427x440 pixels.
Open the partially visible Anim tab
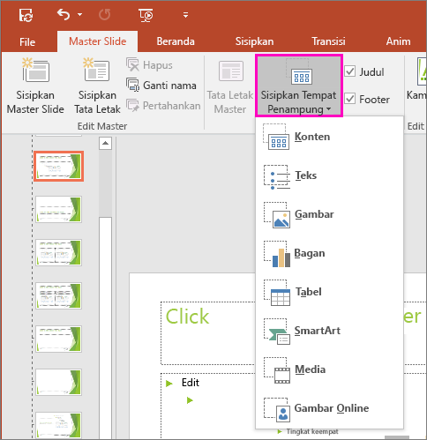(x=398, y=41)
